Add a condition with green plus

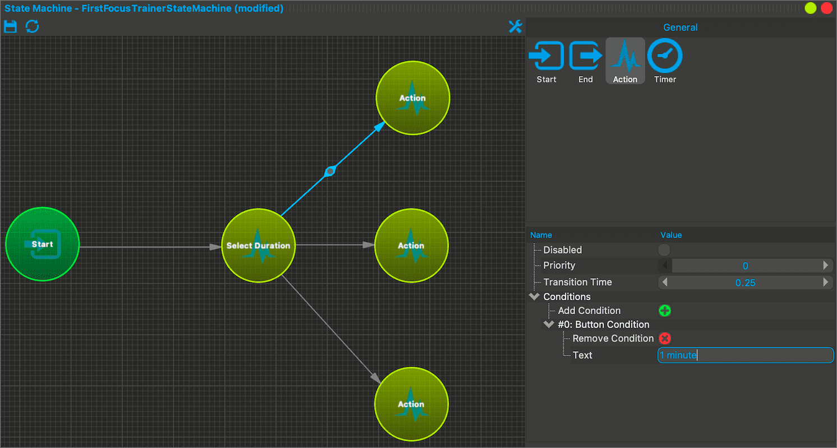click(665, 311)
